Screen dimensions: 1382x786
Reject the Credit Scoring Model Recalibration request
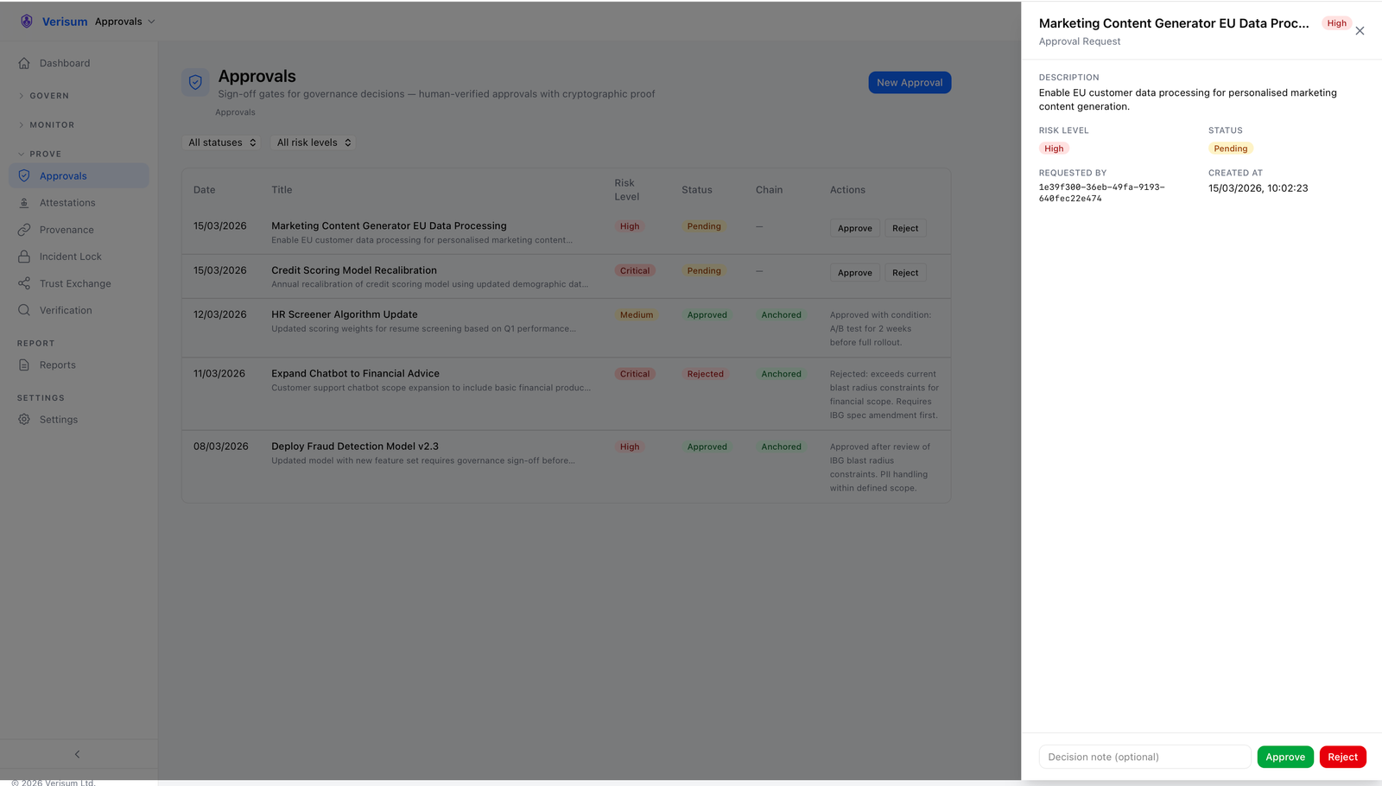click(904, 272)
